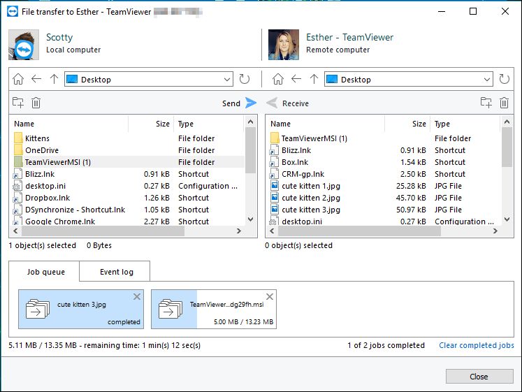Navigate back in remote computer pane
The image size is (522, 392).
click(x=296, y=79)
